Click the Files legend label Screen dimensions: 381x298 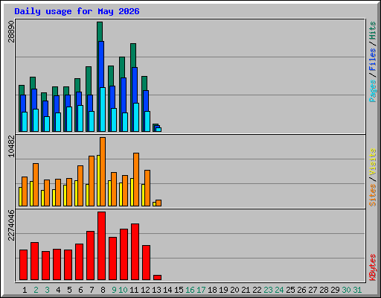click(373, 59)
